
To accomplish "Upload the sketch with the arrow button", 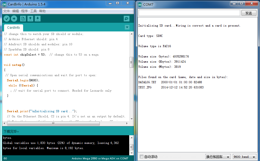I will click(x=14, y=19).
